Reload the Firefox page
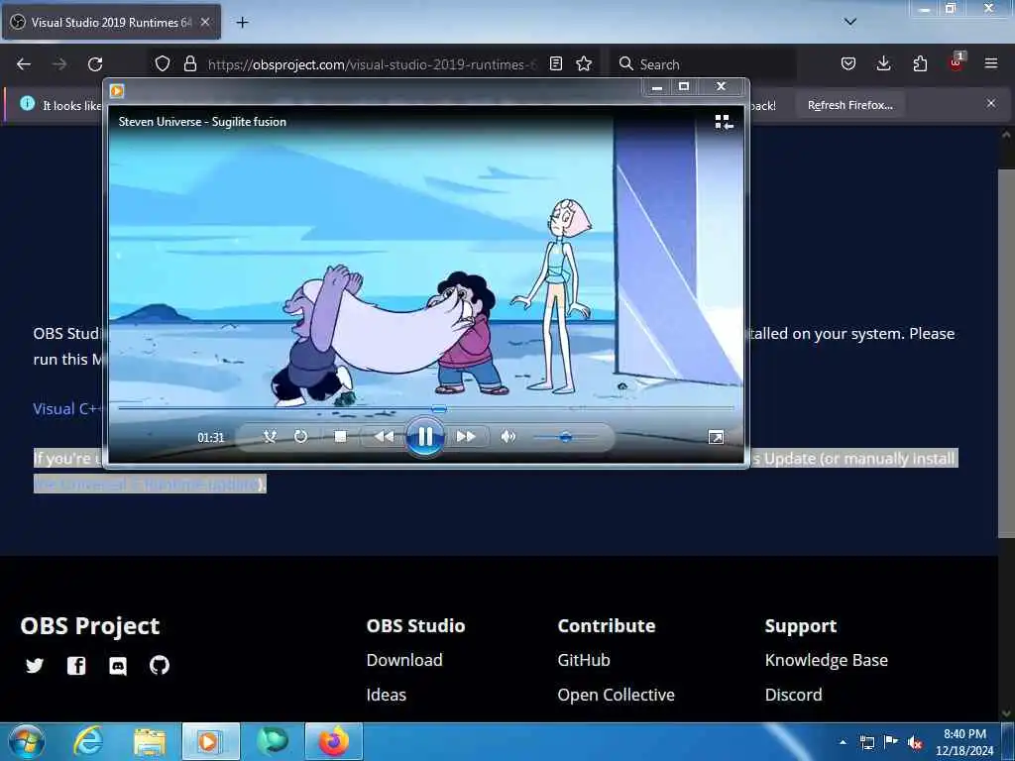Screen dimensions: 1015x761 [x=95, y=64]
